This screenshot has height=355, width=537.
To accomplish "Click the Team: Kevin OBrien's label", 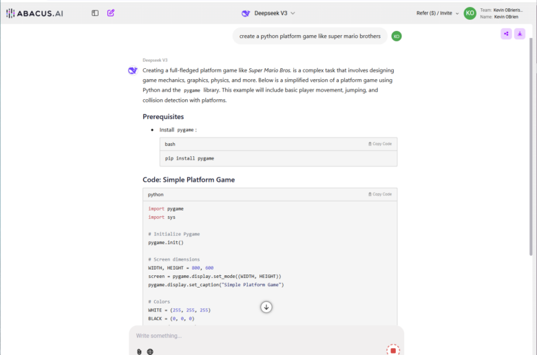I will pyautogui.click(x=501, y=10).
